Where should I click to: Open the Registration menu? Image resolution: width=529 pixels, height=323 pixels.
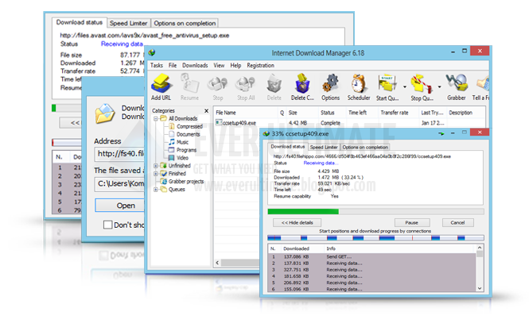coord(260,65)
